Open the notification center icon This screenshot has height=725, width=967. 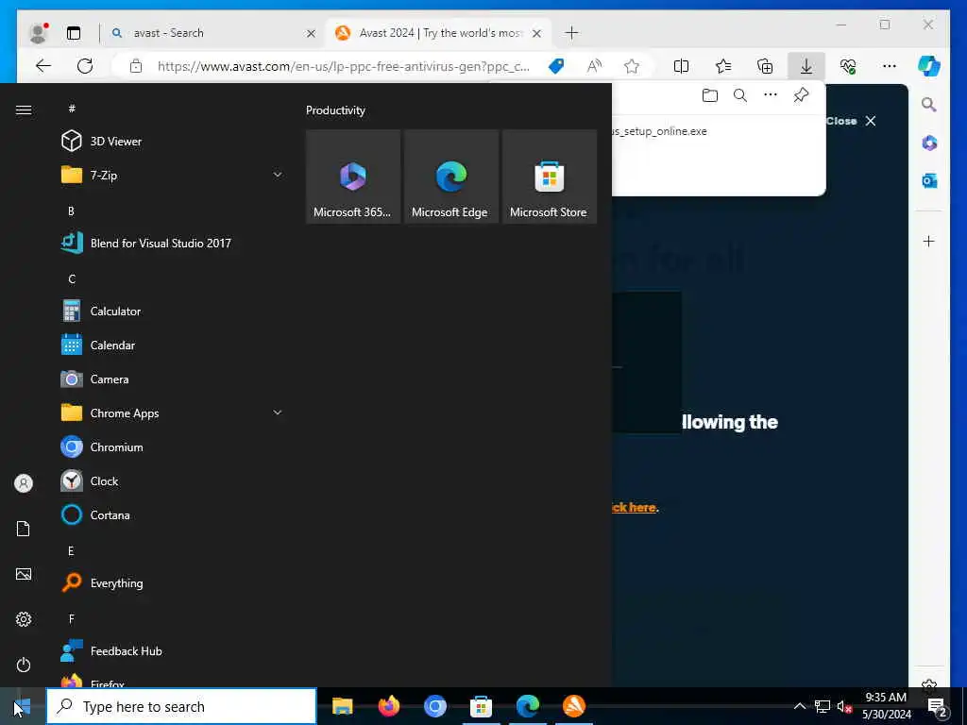pos(938,706)
